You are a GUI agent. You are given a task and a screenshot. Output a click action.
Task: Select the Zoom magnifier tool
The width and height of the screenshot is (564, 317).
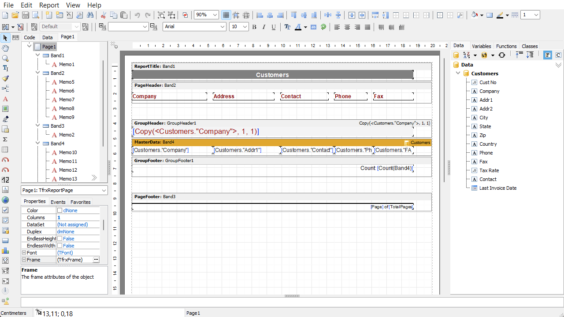[x=5, y=58]
